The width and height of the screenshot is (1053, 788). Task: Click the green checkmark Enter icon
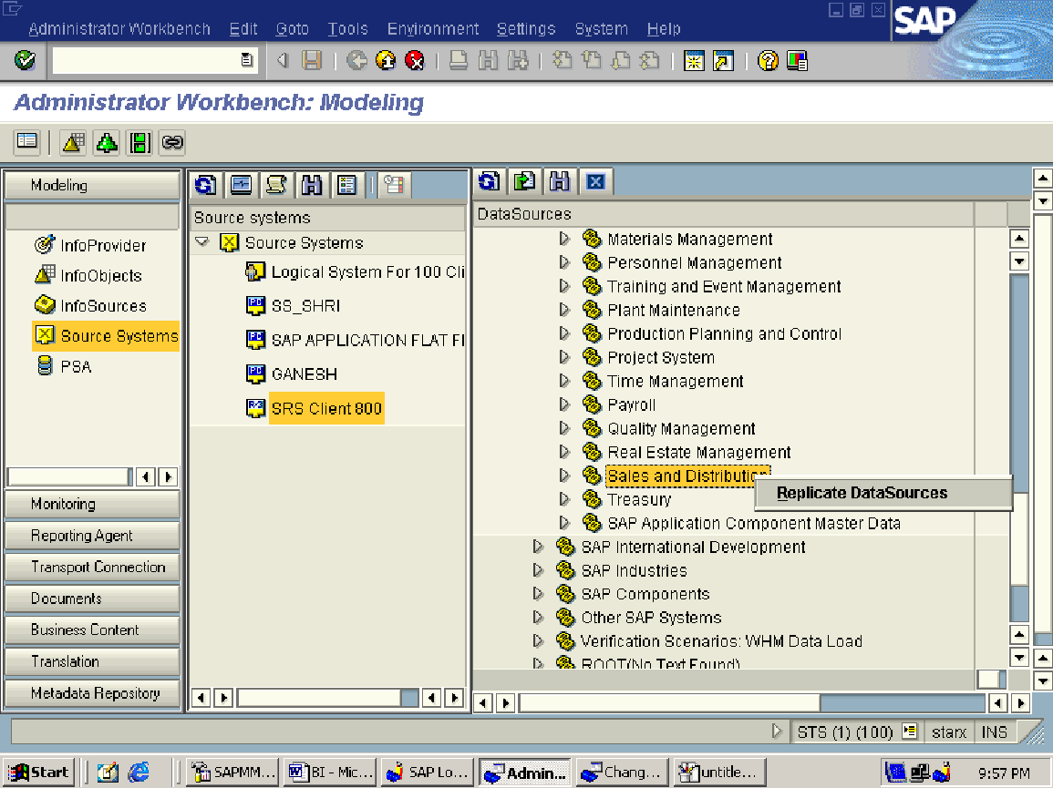pos(25,60)
